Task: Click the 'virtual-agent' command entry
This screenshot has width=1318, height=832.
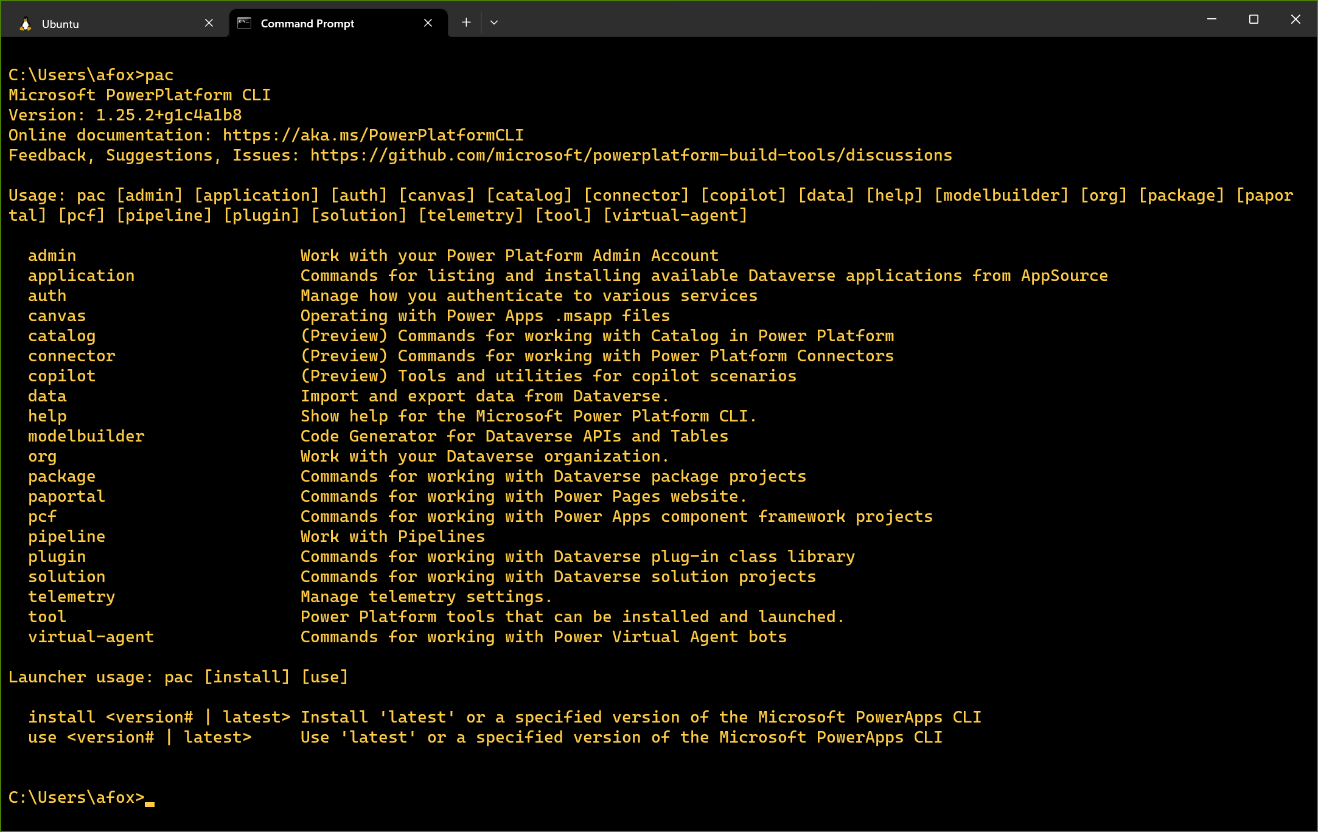Action: click(x=91, y=637)
